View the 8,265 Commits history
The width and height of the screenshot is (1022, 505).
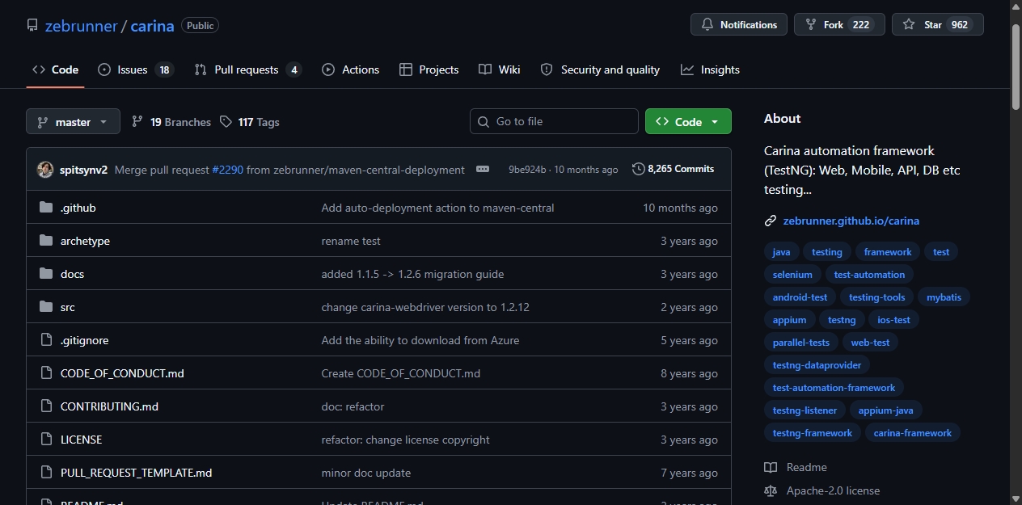tap(674, 169)
